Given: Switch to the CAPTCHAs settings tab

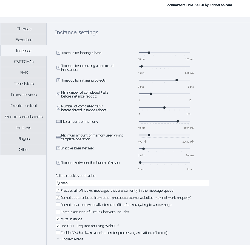Looking at the screenshot, I should pyautogui.click(x=24, y=62).
